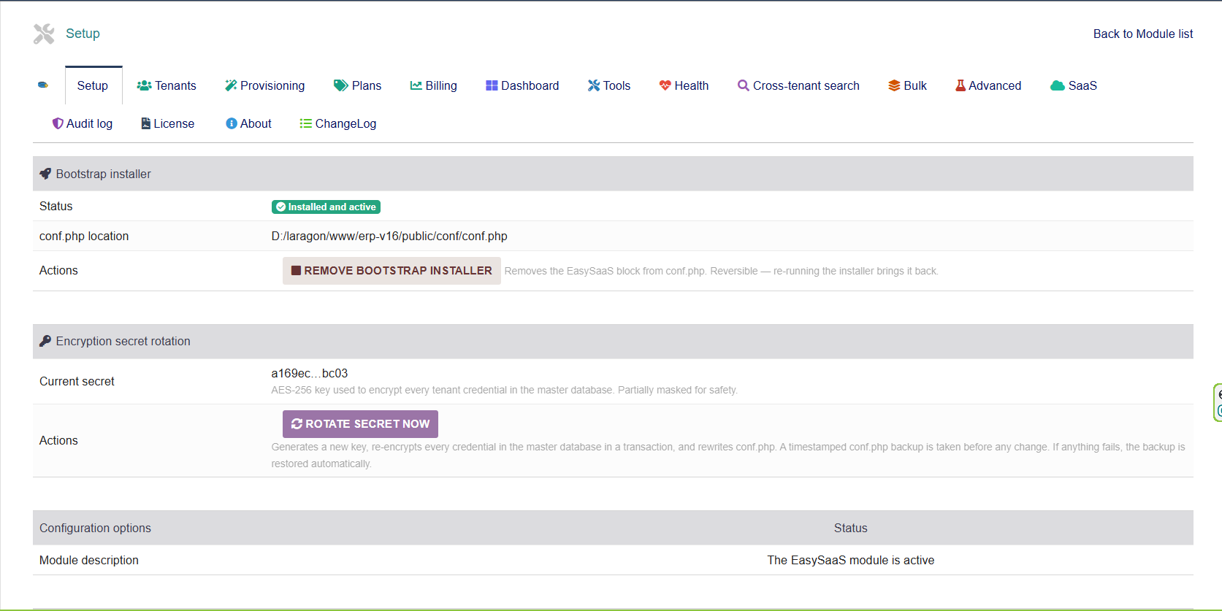Go to the Plans tab
1222x611 pixels.
(358, 85)
